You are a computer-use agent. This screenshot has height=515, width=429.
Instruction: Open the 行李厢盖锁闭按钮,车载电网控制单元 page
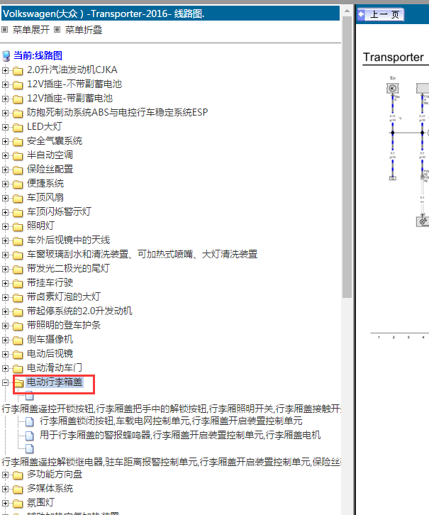171,421
